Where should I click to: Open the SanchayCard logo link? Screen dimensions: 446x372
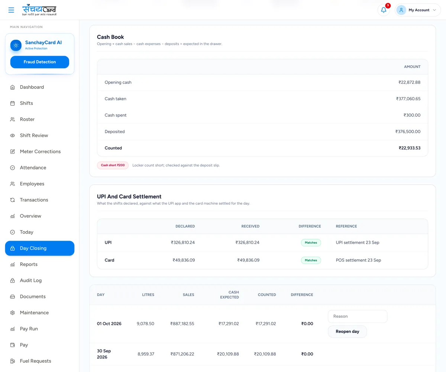click(39, 10)
